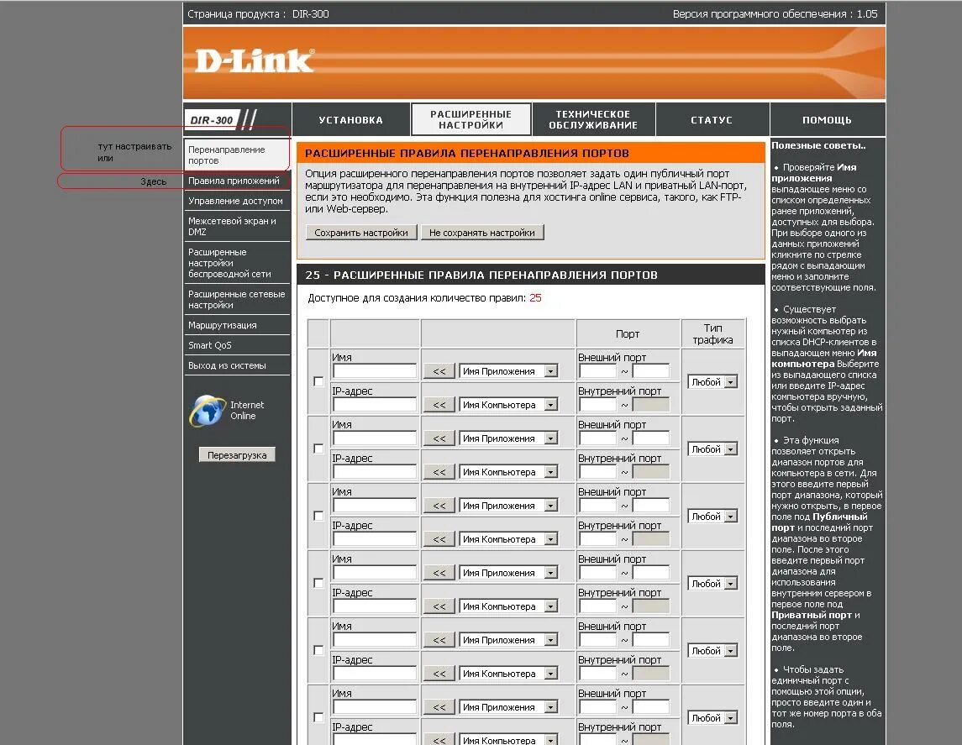This screenshot has height=745, width=962.
Task: Click << beside Имя Приложения in sixth rule
Action: point(439,707)
